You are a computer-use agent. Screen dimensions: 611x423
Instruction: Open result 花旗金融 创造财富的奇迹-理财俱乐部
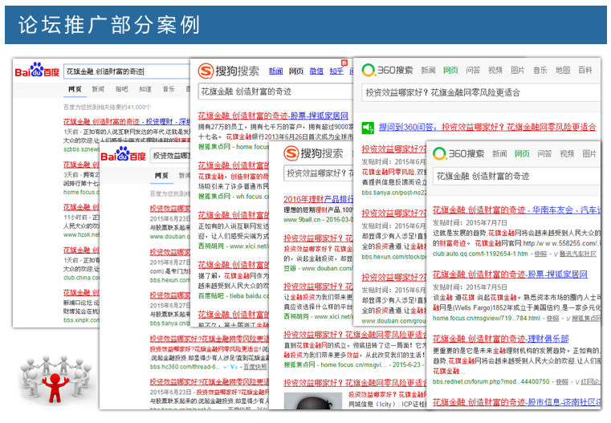(x=501, y=339)
